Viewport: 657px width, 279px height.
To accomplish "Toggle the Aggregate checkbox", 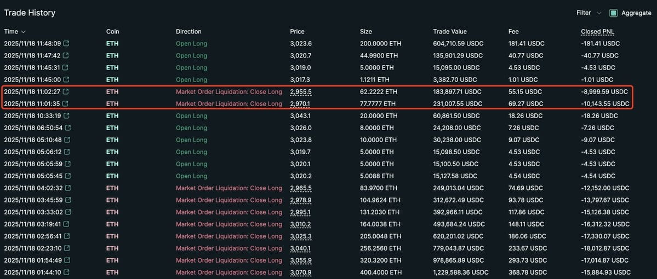I will point(613,13).
